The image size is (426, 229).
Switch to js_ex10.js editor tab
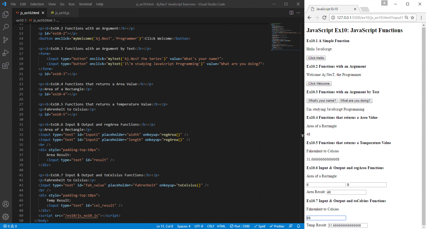[x=62, y=13]
